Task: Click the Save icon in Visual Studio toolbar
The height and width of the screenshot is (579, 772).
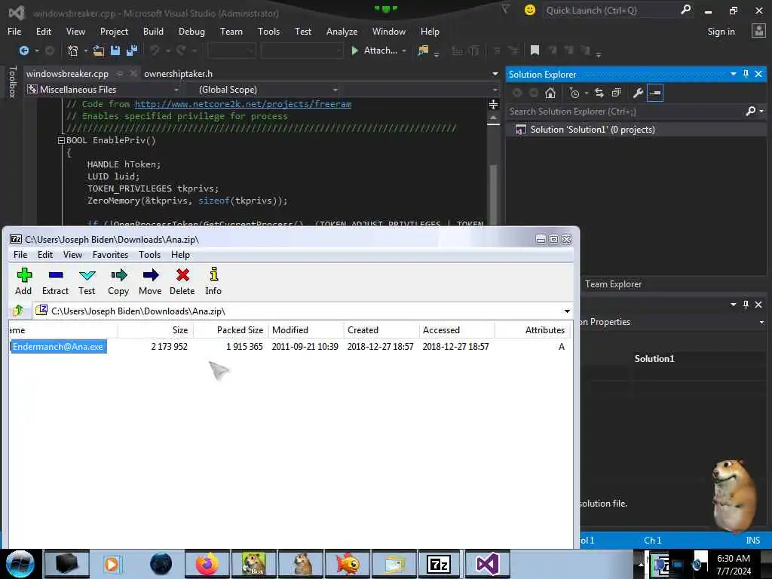Action: click(x=115, y=51)
